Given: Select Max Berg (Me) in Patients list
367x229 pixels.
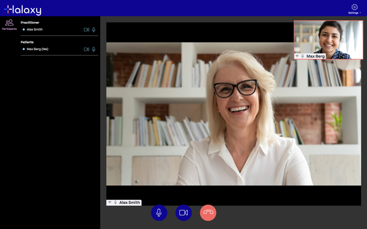Looking at the screenshot, I should [x=37, y=49].
